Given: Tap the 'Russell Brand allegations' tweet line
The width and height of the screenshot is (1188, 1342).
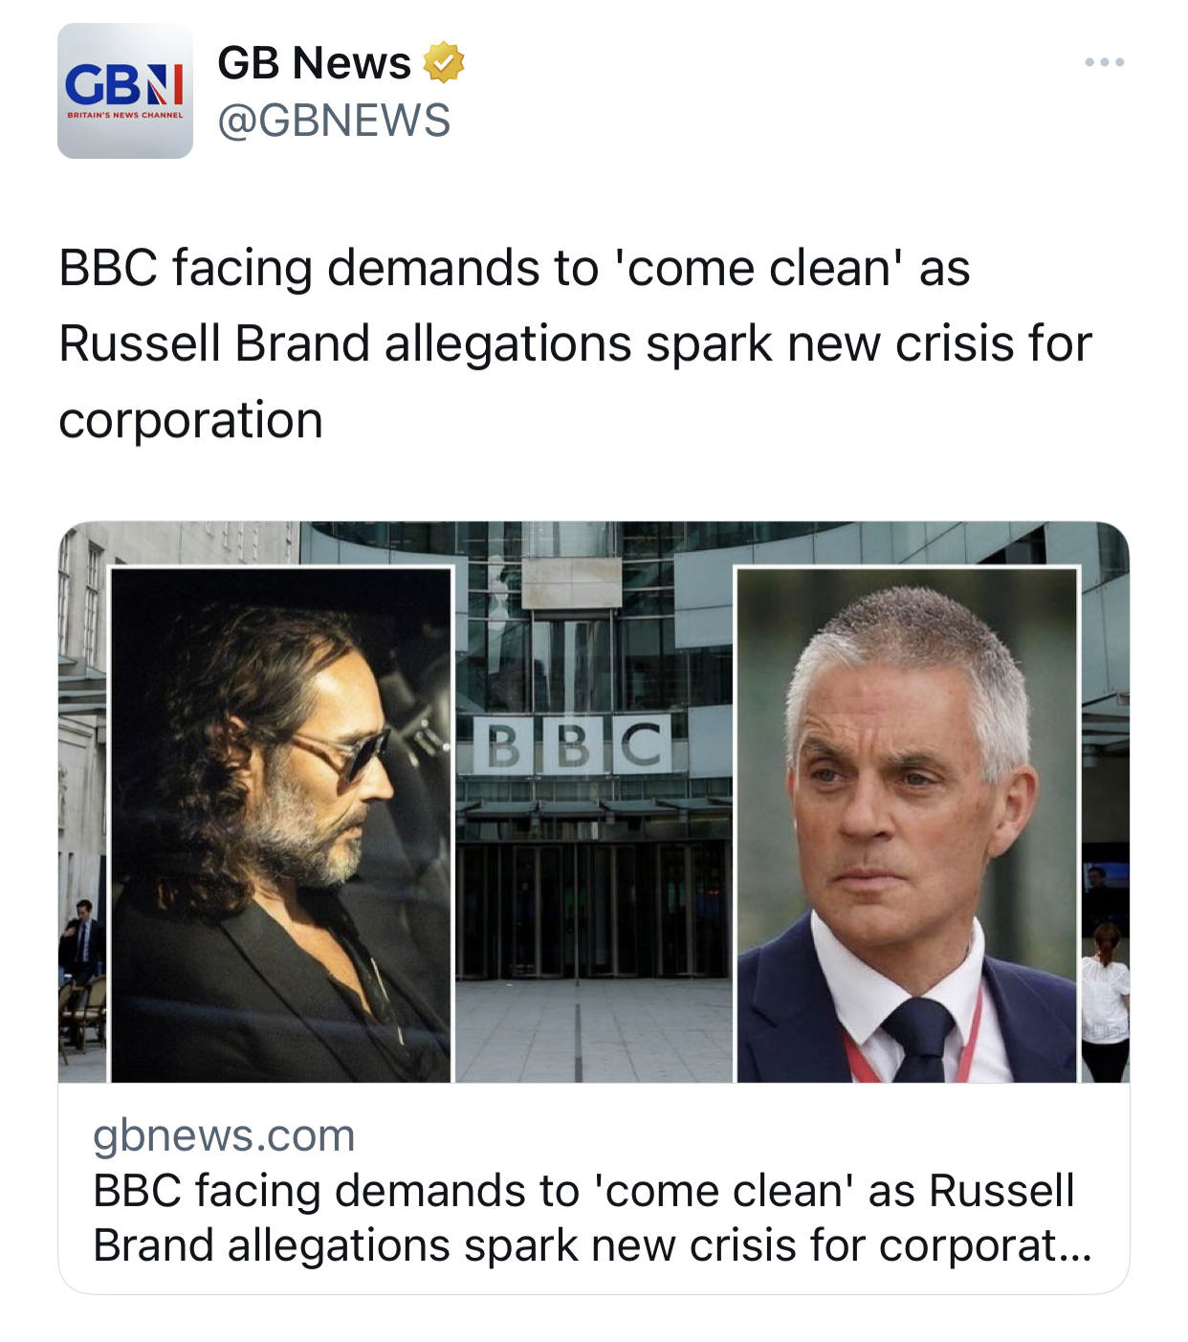Looking at the screenshot, I should coord(574,343).
